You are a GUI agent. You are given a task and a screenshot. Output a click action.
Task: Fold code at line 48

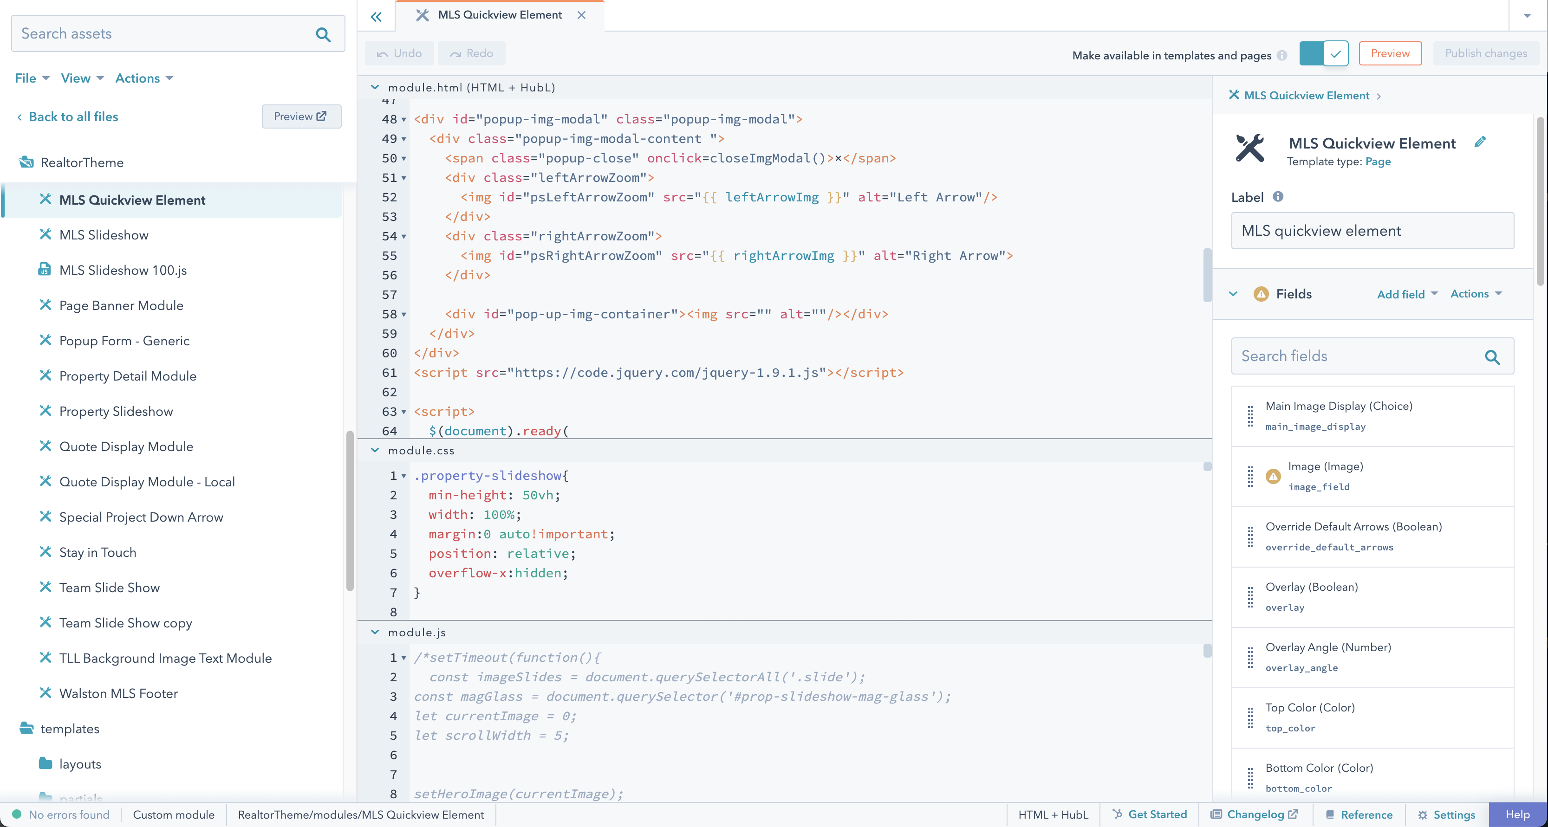point(404,120)
